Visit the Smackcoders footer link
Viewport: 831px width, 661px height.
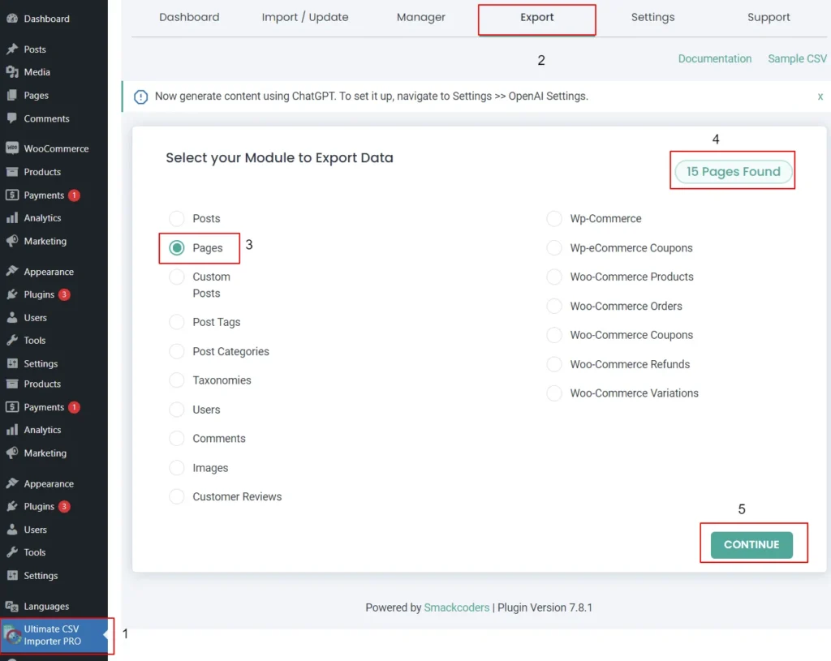[x=457, y=607]
